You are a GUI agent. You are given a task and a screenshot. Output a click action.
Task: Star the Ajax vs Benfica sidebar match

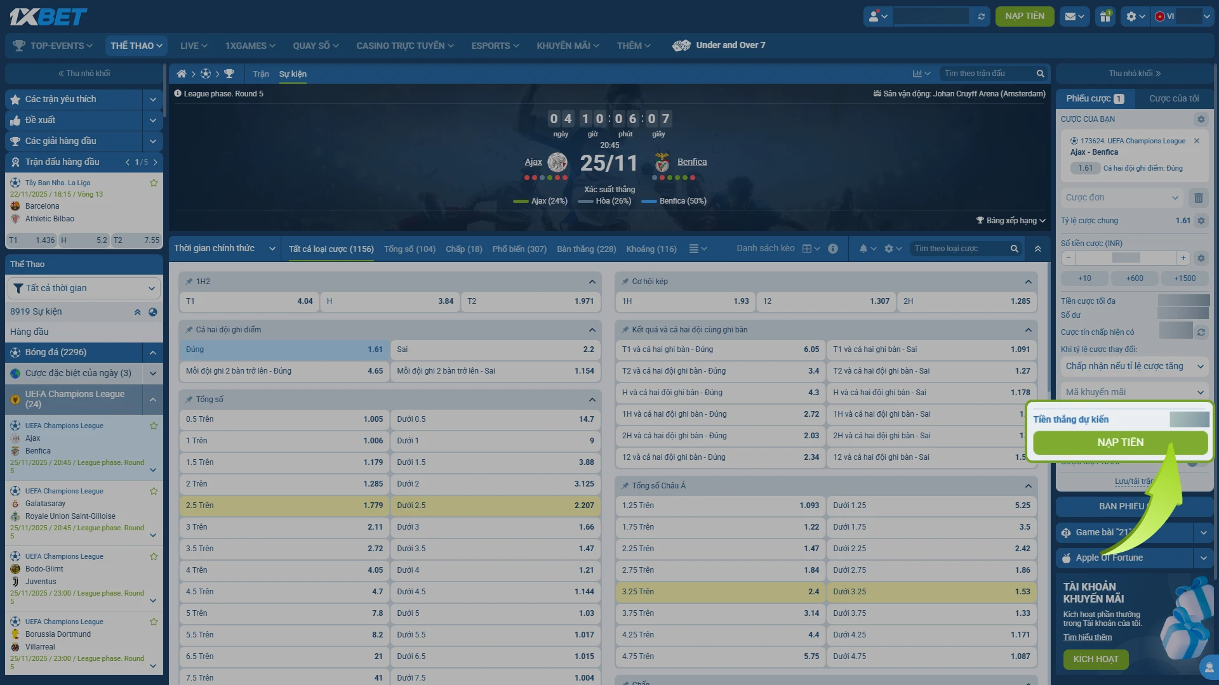coord(154,426)
